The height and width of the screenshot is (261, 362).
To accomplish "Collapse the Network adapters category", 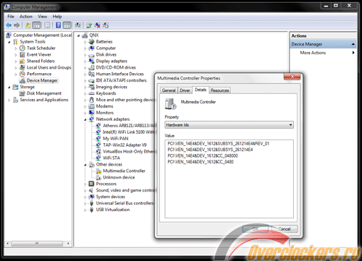I will [x=85, y=119].
